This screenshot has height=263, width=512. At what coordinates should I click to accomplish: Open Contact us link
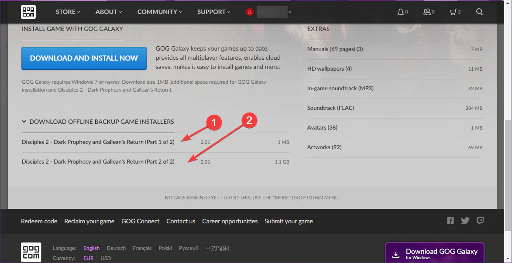click(x=181, y=221)
